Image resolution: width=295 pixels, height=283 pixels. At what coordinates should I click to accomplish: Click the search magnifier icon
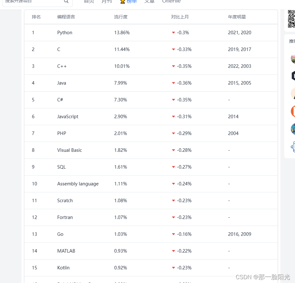pyautogui.click(x=66, y=2)
